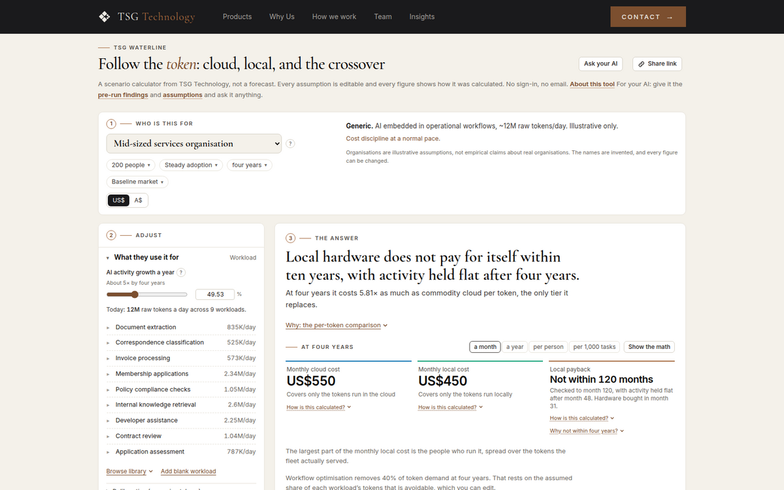
Task: Open the Insights nav item
Action: 422,17
